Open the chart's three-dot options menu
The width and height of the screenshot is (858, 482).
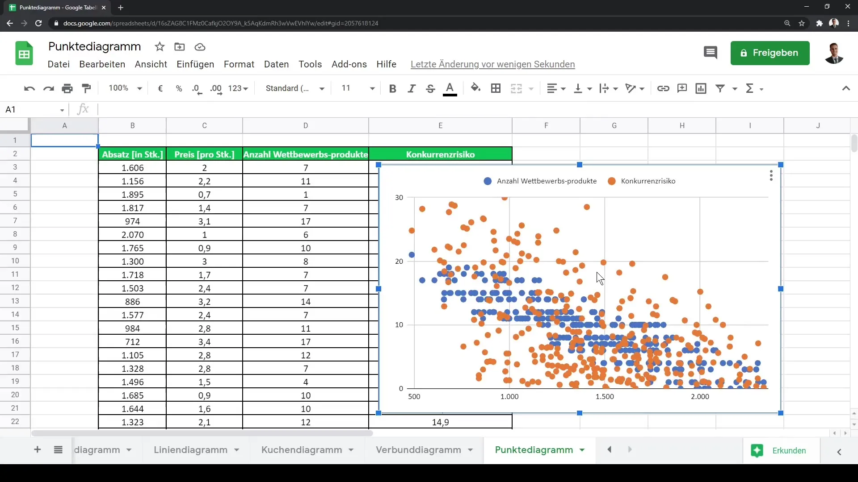[x=771, y=175]
